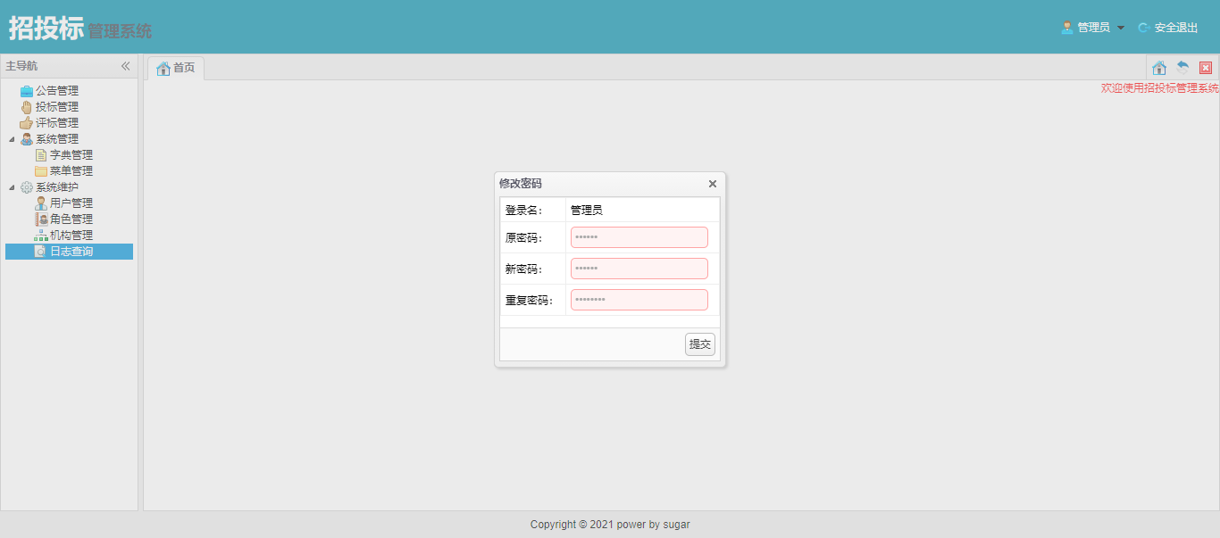Focus the 新密码 password field
Screen dimensions: 1220x538
(x=639, y=269)
